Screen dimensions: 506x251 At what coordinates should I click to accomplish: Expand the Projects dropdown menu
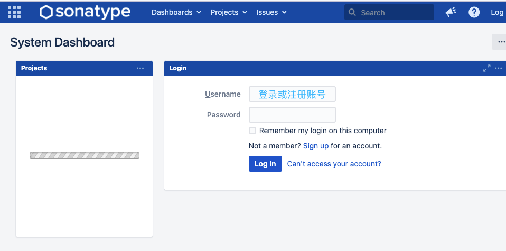point(229,12)
